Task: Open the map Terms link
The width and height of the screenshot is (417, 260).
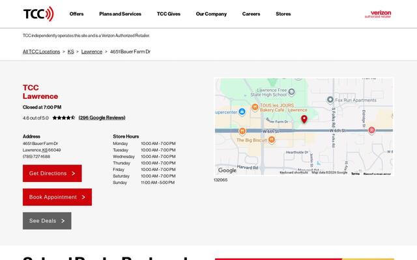Action: pos(355,174)
